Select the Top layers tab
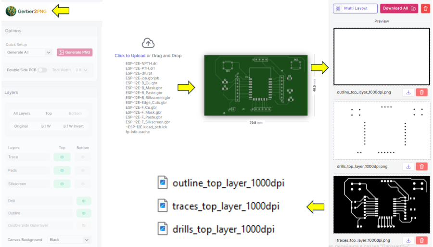Image resolution: width=433 pixels, height=247 pixels. point(48,113)
